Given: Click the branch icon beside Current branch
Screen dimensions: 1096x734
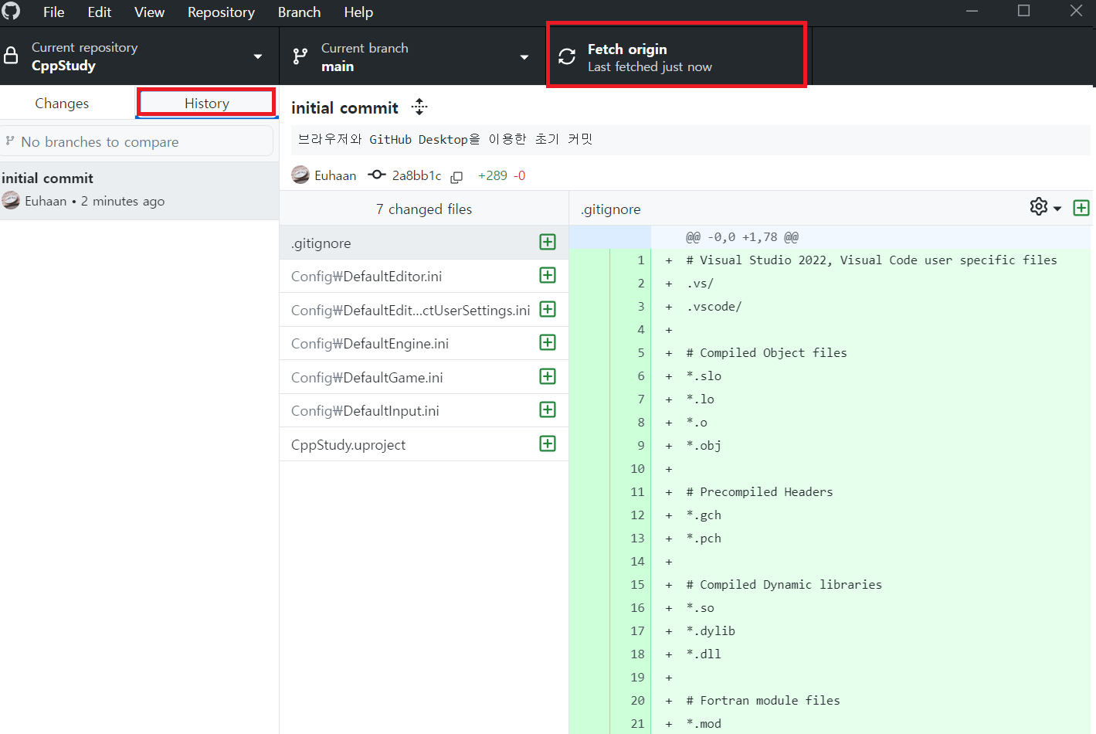Looking at the screenshot, I should pyautogui.click(x=300, y=56).
